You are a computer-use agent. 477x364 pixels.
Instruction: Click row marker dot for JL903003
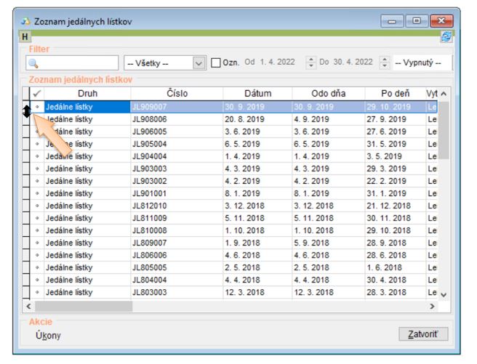[37, 169]
